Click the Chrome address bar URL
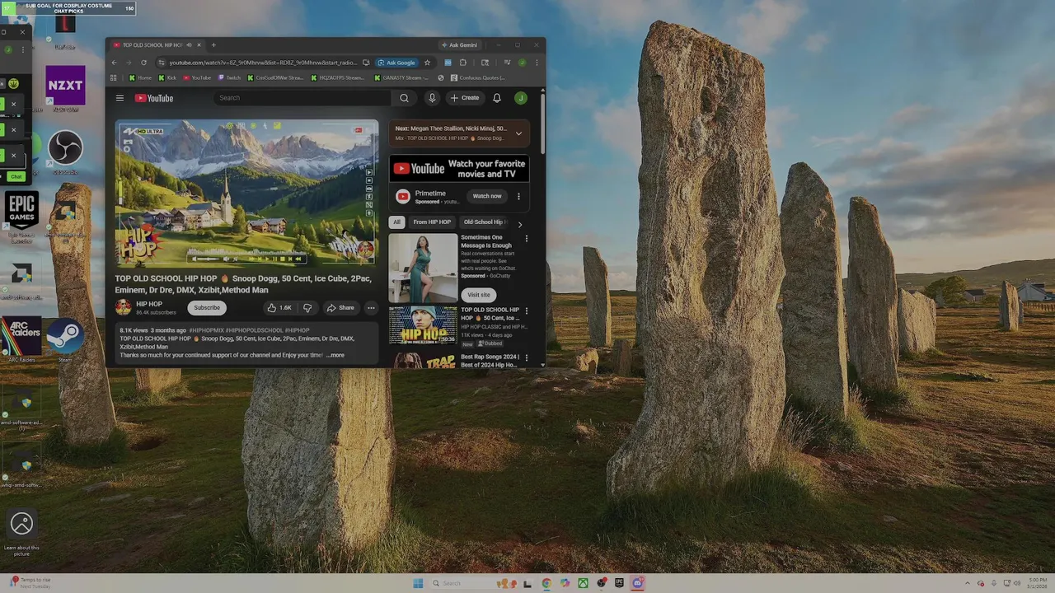The width and height of the screenshot is (1055, 593). pos(264,63)
